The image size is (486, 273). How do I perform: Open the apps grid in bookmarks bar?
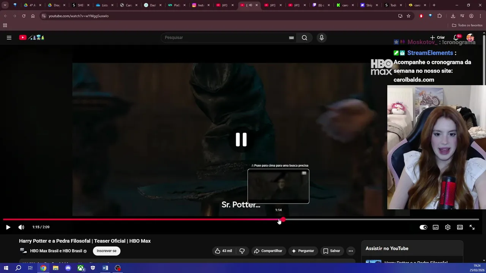tap(5, 25)
